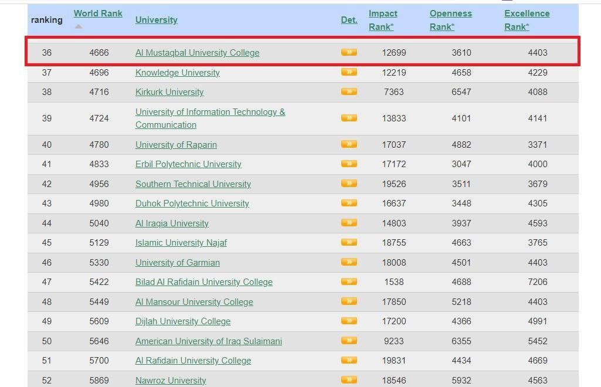This screenshot has width=601, height=387.
Task: Open American University of Iraq Sulaimani link
Action: pos(209,341)
